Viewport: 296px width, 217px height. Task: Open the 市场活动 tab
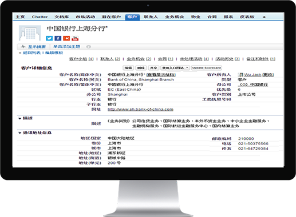(85, 17)
